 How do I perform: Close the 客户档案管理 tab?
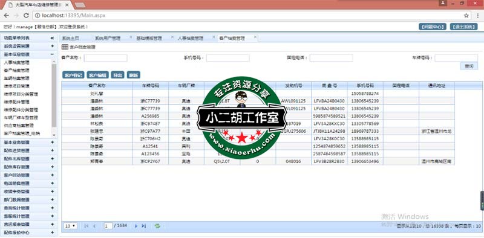pos(255,37)
